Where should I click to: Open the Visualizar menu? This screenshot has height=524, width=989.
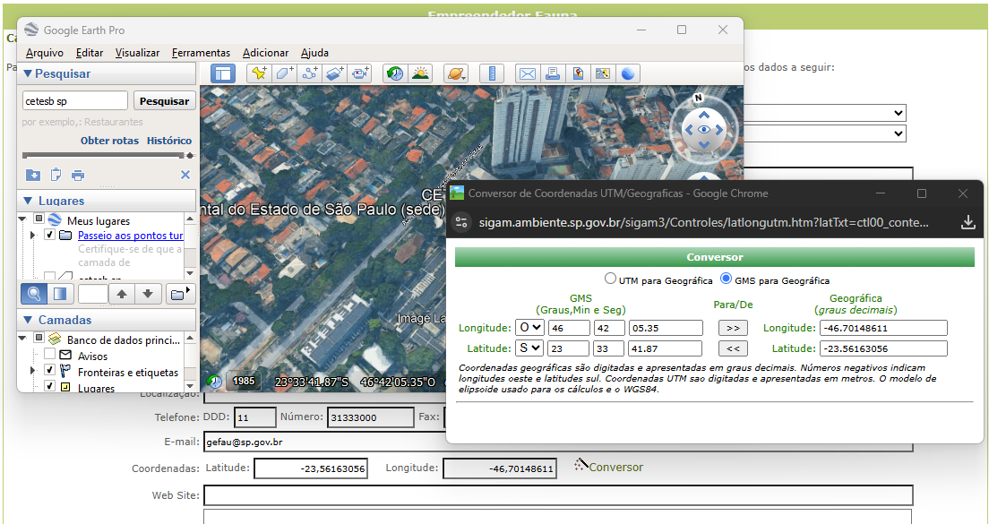137,53
